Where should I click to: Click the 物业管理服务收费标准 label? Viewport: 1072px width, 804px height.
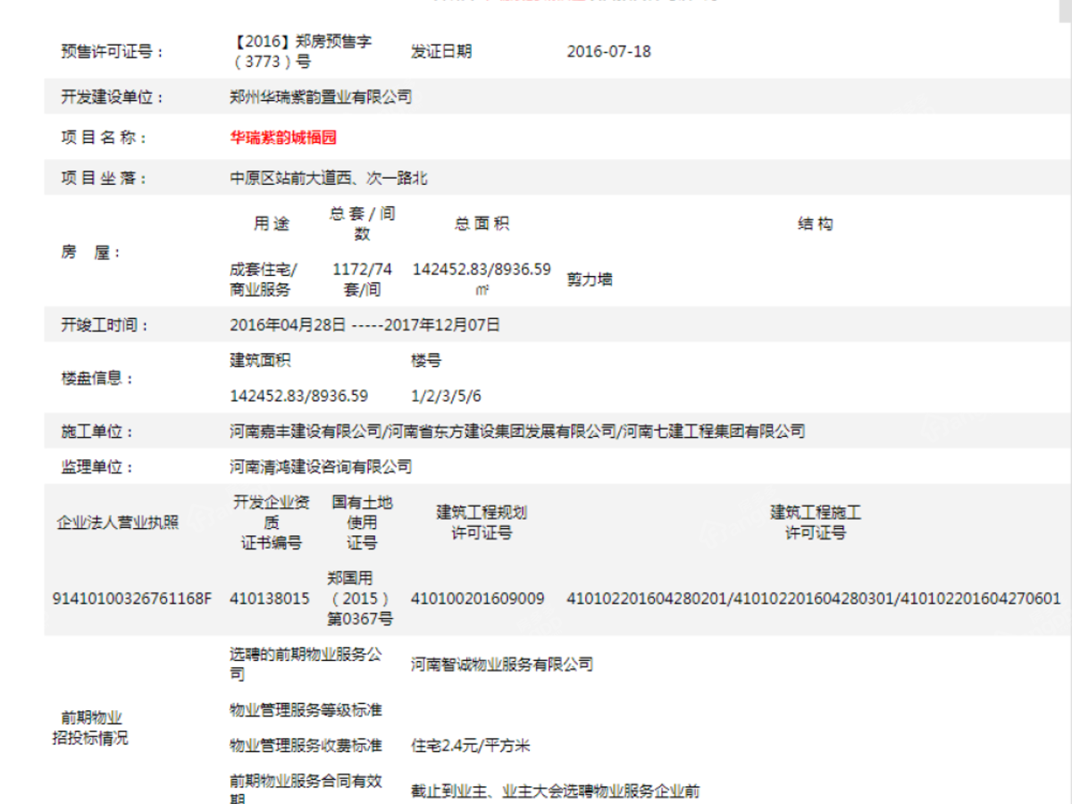click(306, 746)
